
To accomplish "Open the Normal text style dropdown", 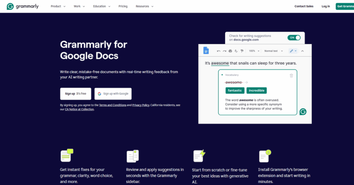I will pos(273,51).
